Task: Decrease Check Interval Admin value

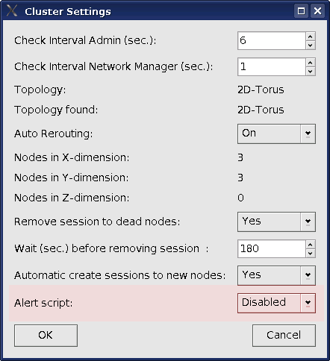Action: click(x=310, y=45)
